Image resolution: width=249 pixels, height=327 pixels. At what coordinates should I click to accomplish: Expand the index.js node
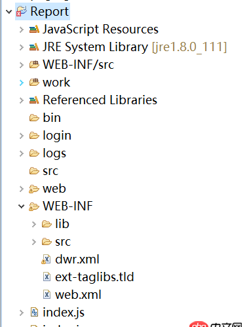[22, 313]
